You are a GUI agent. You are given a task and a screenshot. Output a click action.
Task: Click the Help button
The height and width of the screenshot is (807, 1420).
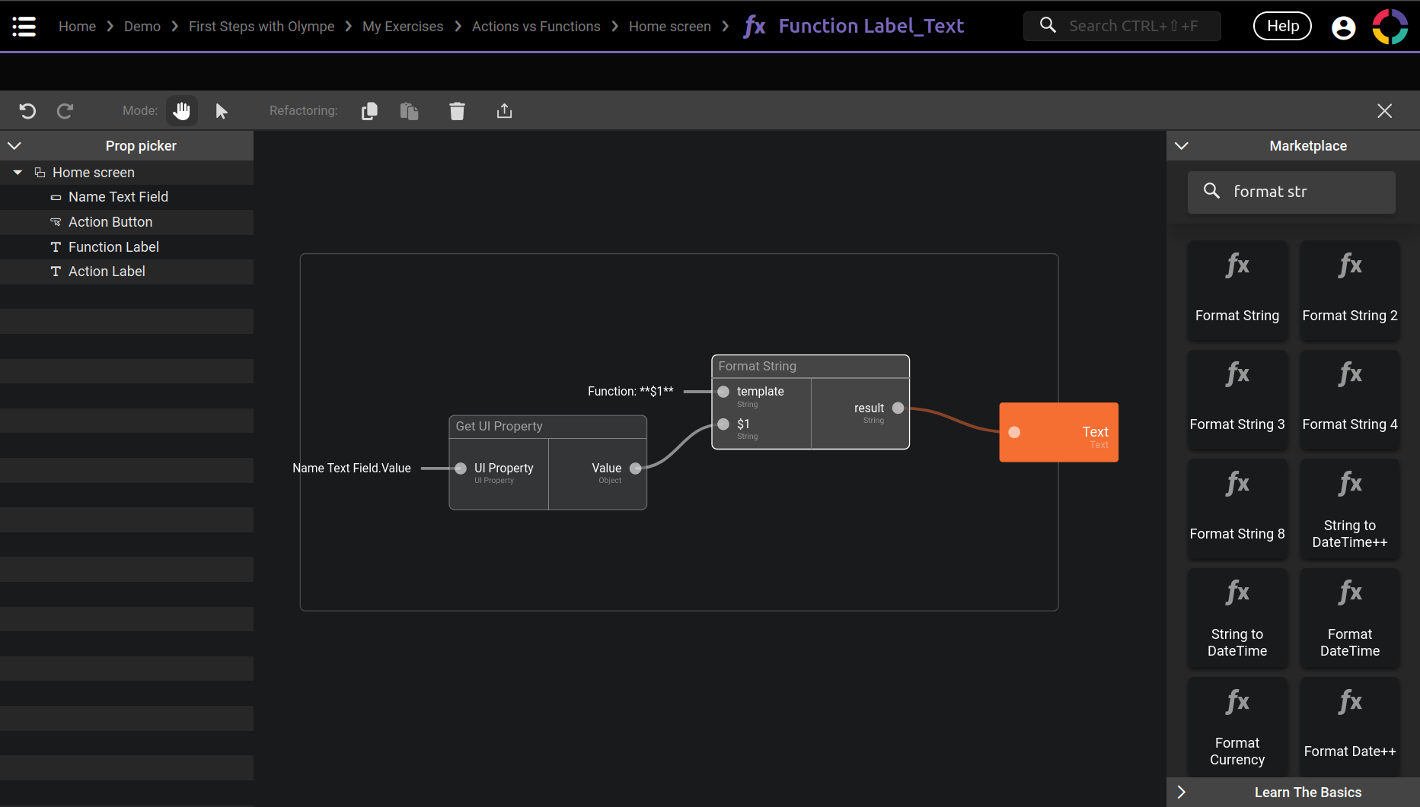1282,27
